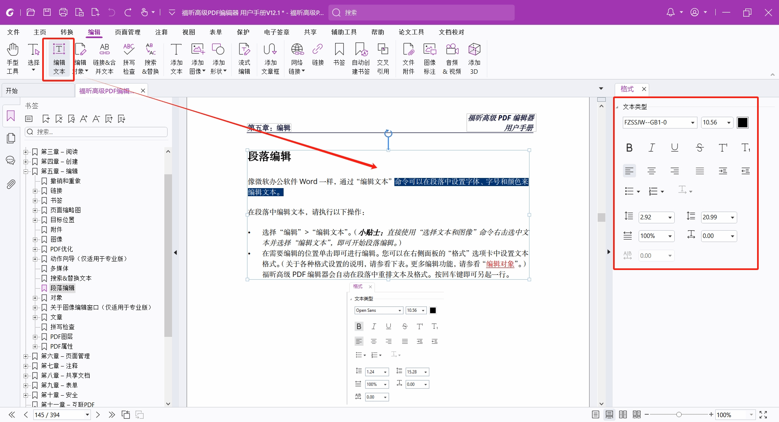The height and width of the screenshot is (422, 779).
Task: Select the File Attachment tool
Action: click(408, 59)
